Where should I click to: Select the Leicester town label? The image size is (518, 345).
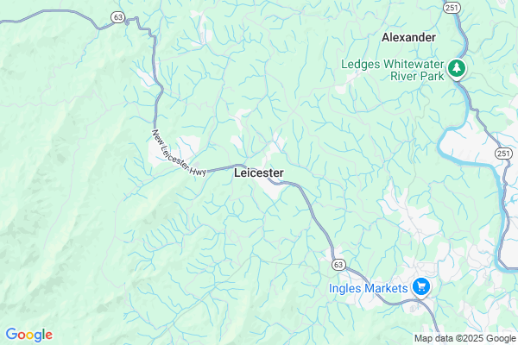[x=259, y=172]
